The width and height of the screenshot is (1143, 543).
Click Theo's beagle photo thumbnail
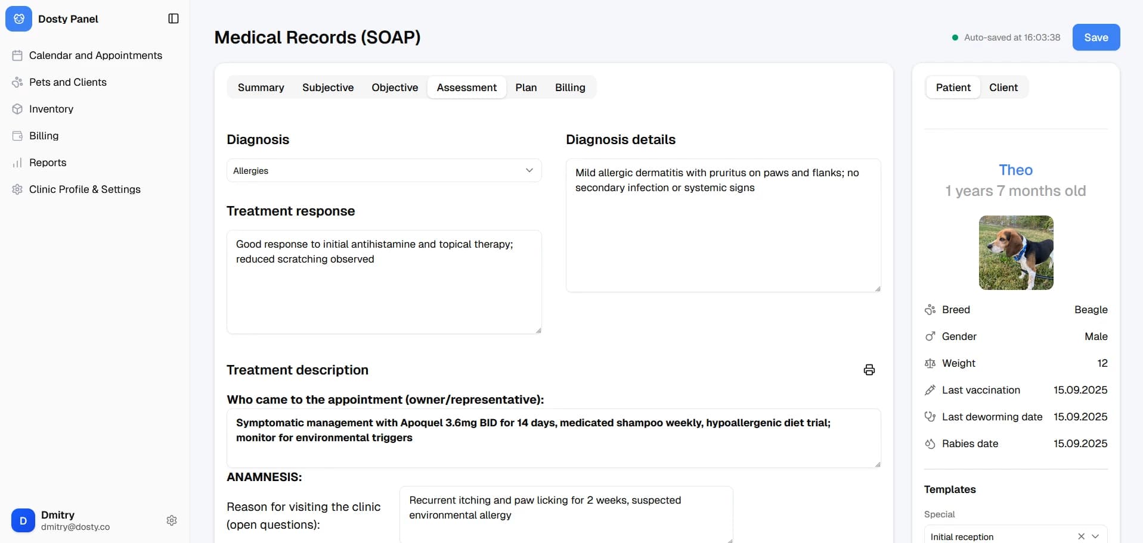(x=1015, y=252)
